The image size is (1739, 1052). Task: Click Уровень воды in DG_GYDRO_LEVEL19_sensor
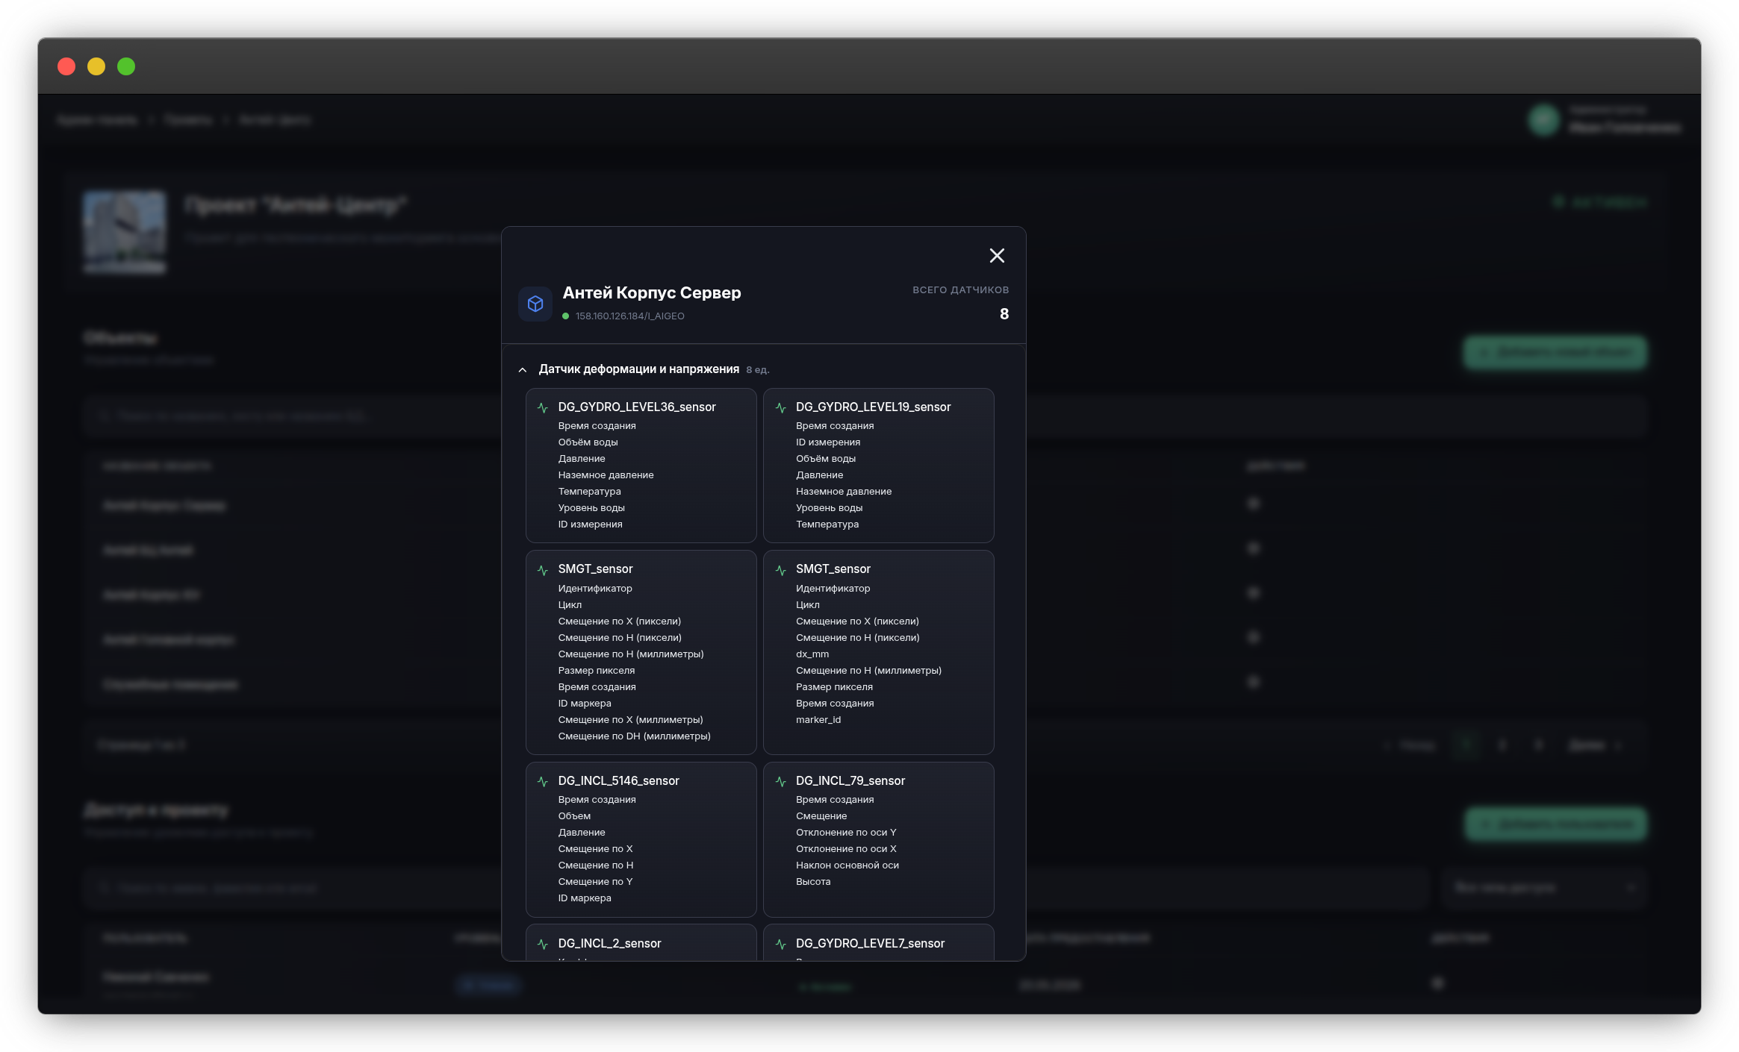point(829,508)
